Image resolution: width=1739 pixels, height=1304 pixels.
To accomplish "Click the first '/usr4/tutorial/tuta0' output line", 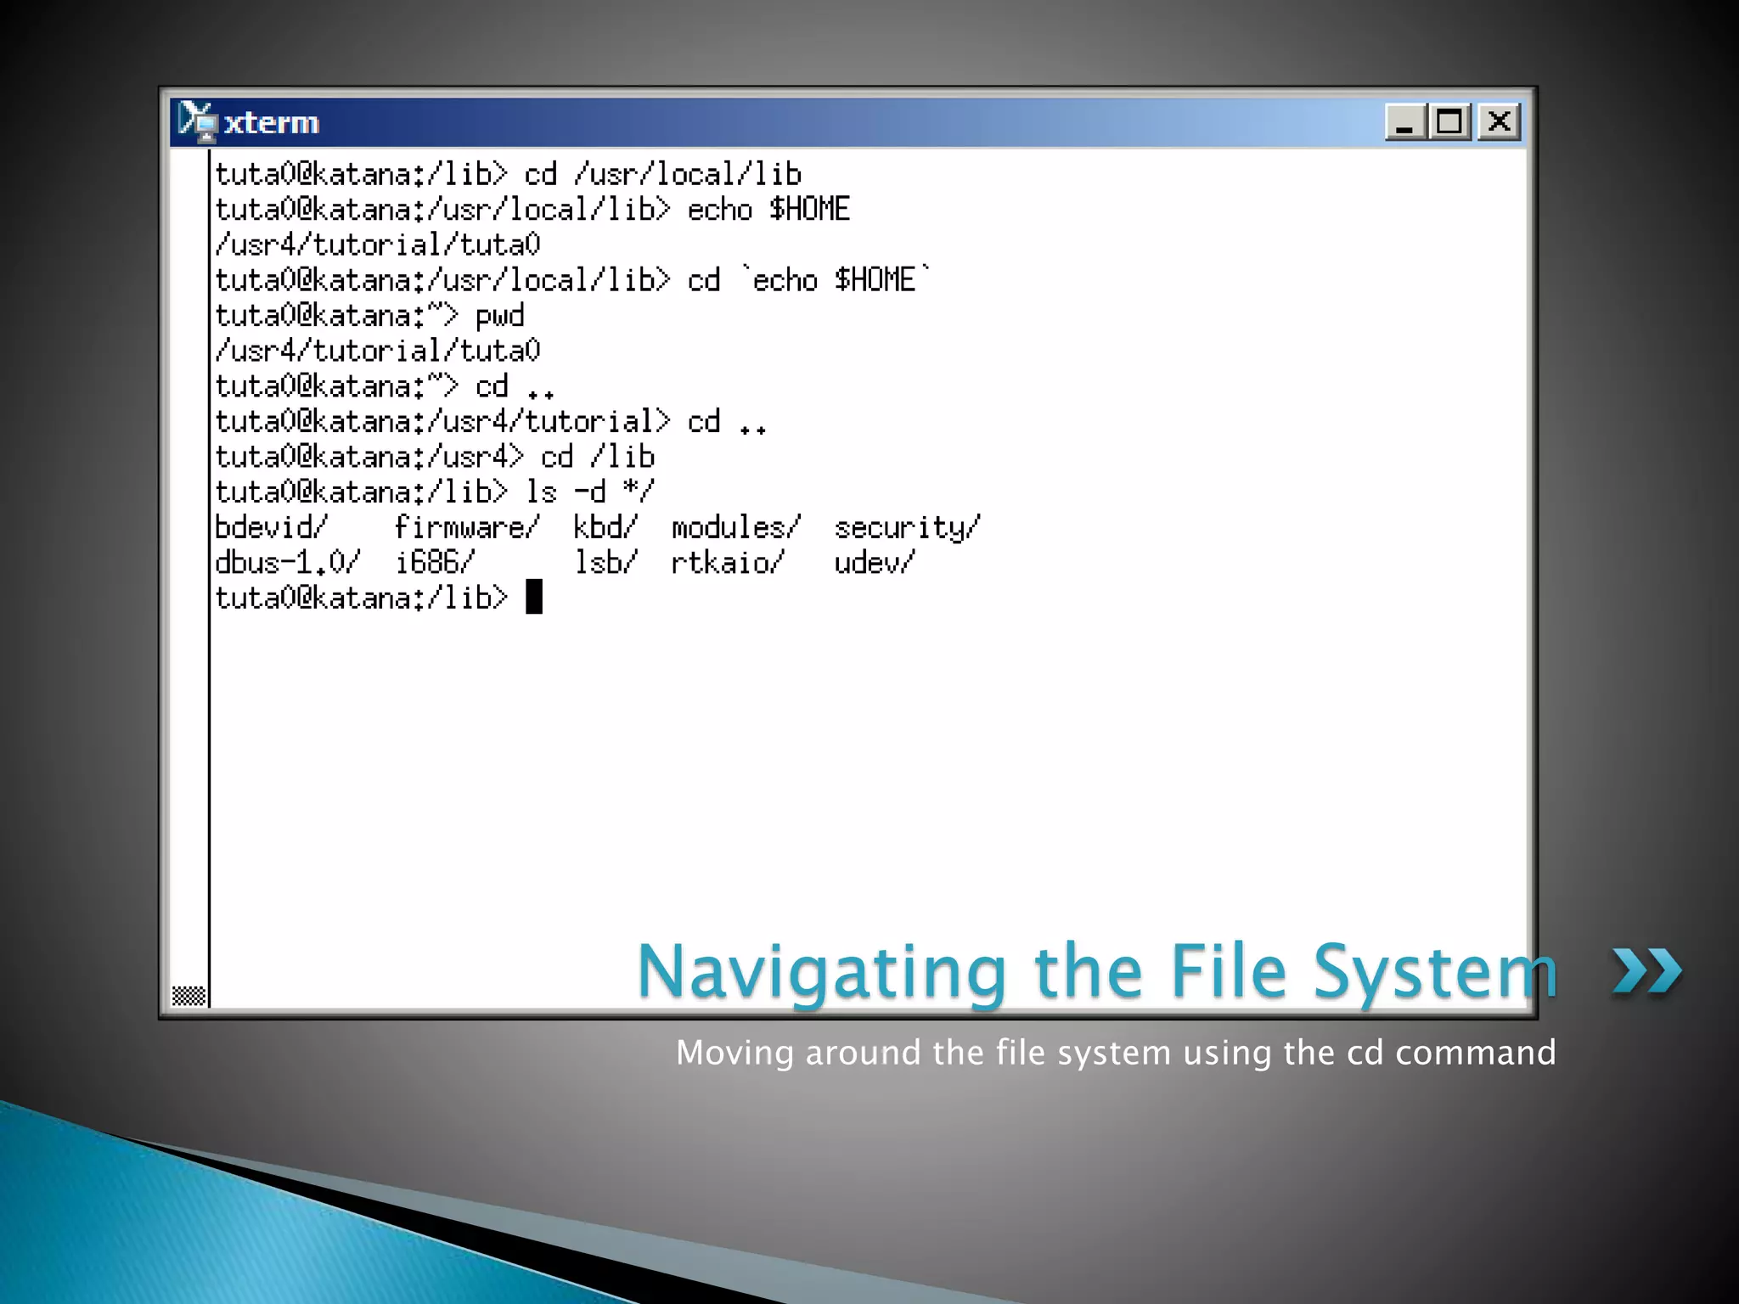I will coord(378,245).
